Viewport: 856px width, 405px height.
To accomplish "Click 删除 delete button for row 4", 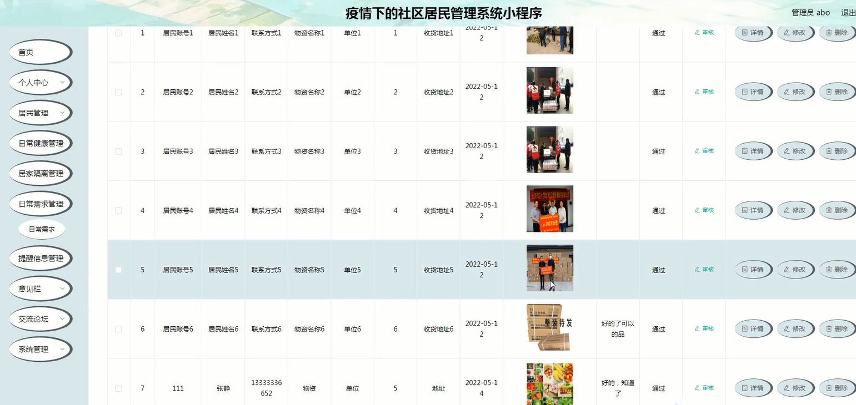I will (x=837, y=210).
